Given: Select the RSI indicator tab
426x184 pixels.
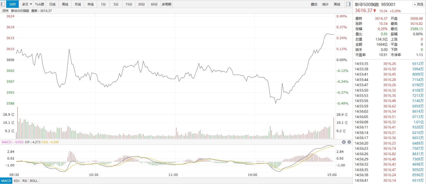Looking at the screenshot, I should [x=25, y=181].
